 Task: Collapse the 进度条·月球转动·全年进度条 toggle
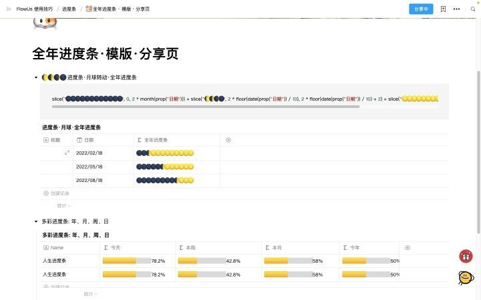36,77
